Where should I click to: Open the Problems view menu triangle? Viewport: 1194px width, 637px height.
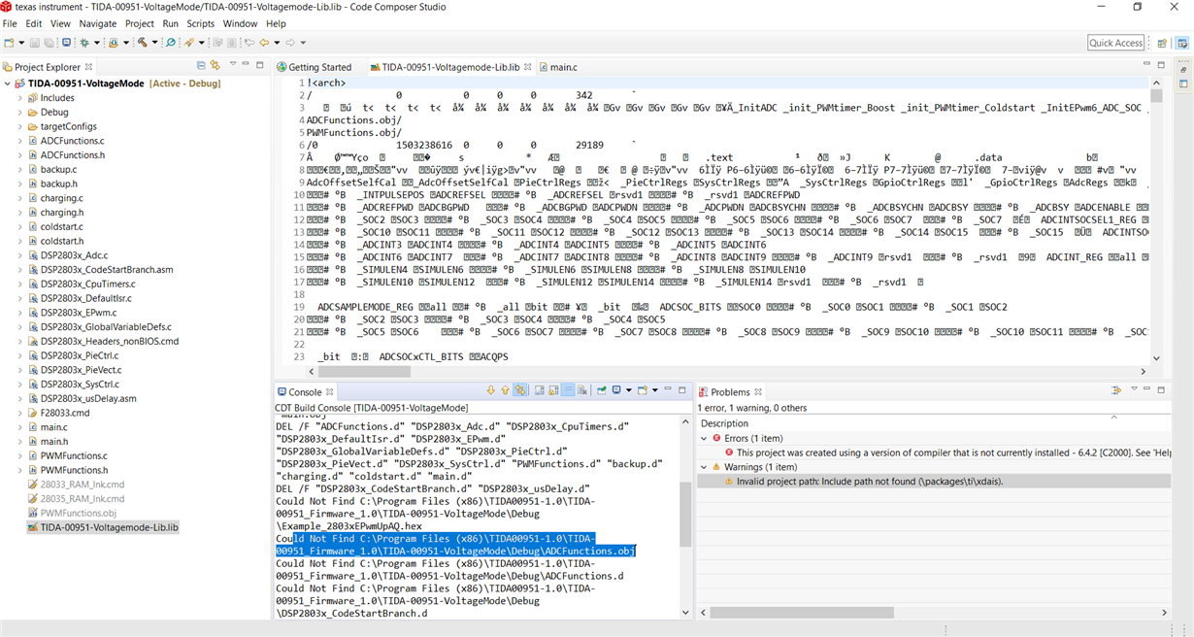[1134, 389]
